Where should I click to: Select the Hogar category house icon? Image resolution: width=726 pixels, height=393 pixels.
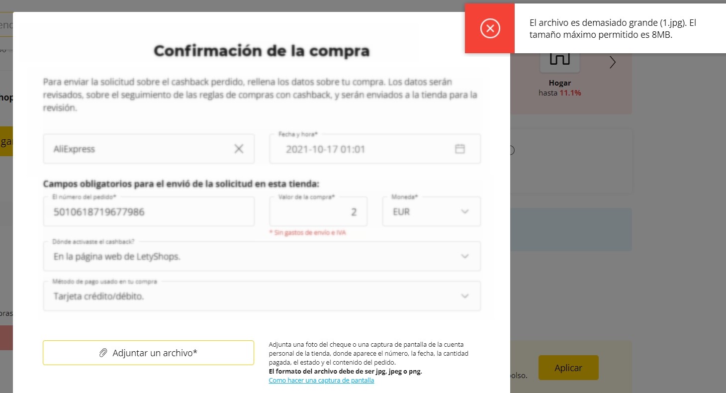click(559, 59)
